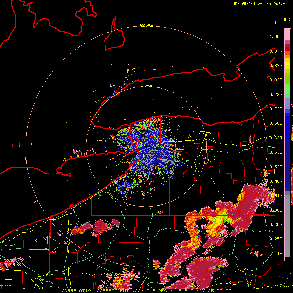
Task: Click the 0.787 color scale value
Action: coord(276,94)
